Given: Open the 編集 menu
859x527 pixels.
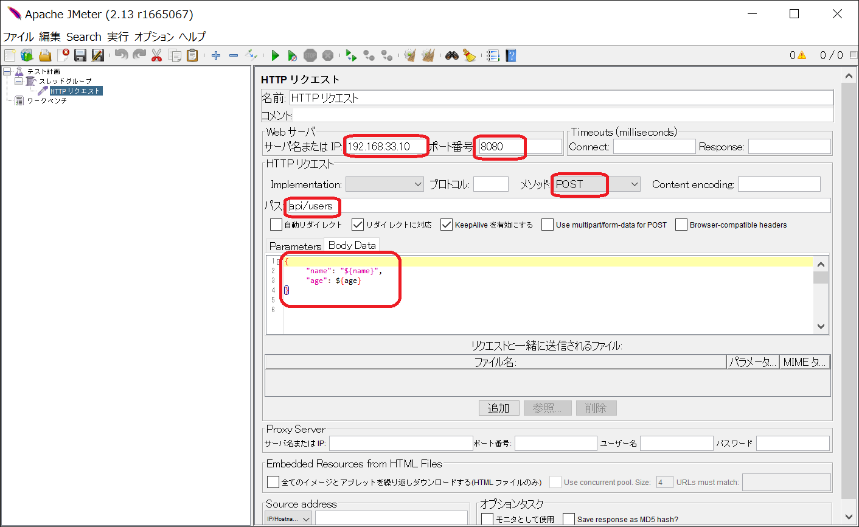Looking at the screenshot, I should click(50, 37).
